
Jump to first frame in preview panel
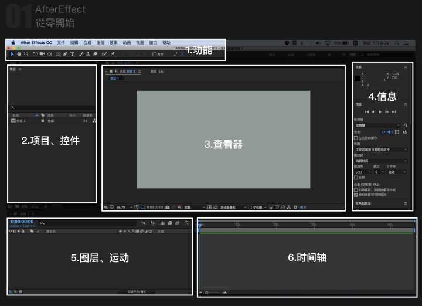[367, 112]
